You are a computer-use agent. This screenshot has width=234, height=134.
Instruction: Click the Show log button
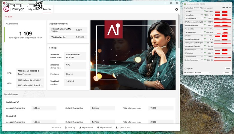pyautogui.click(x=70, y=128)
